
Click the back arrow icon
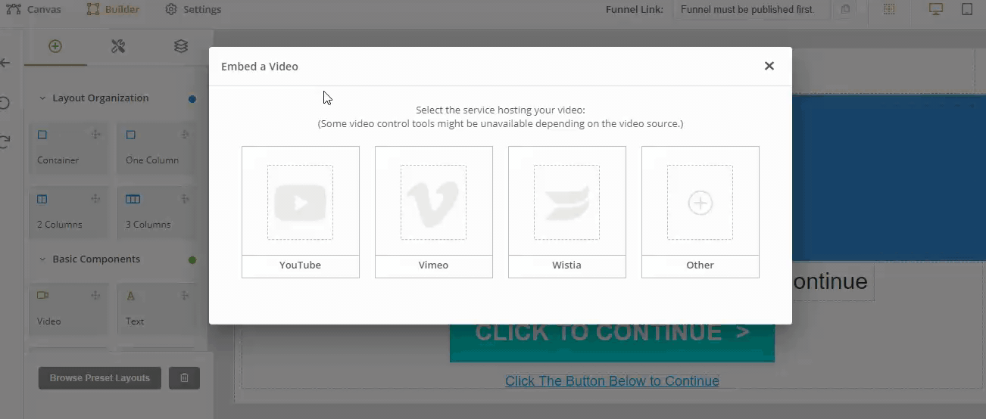[5, 63]
